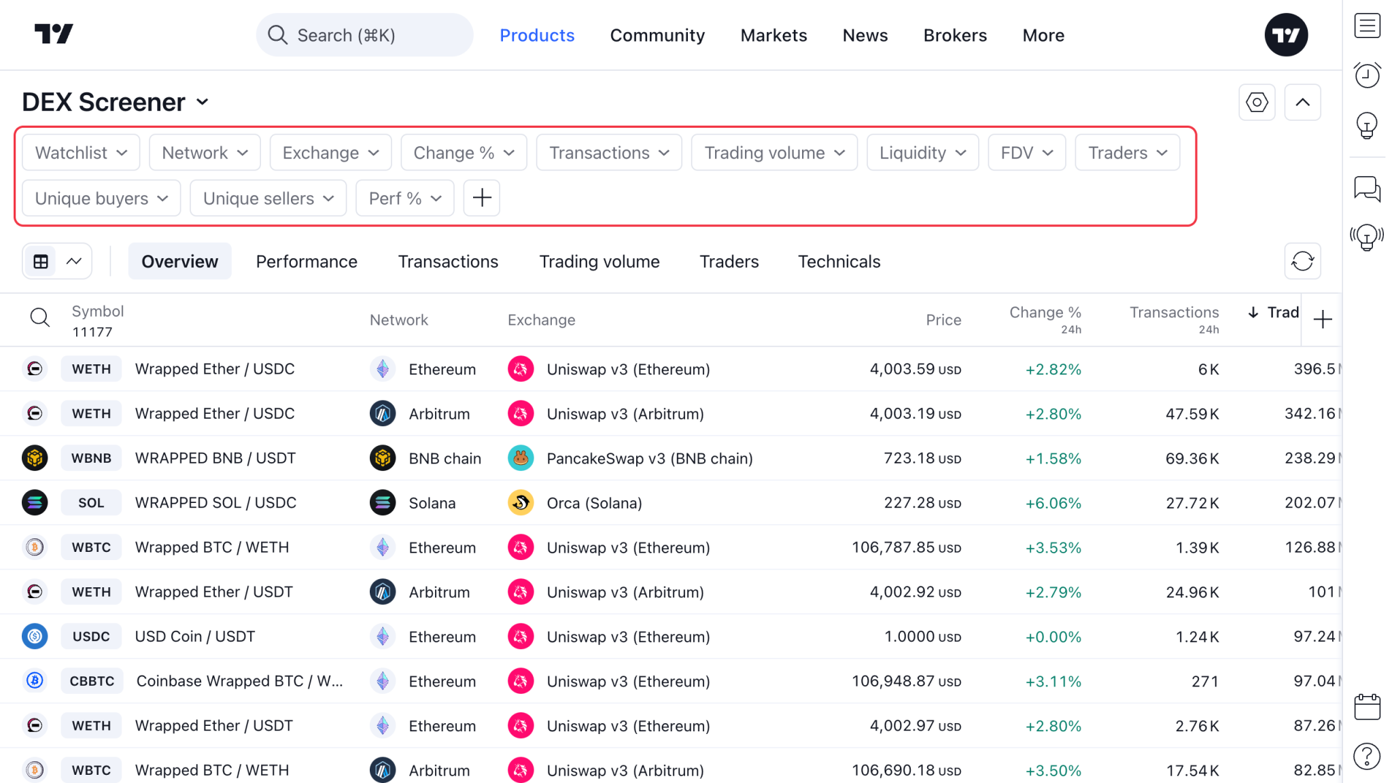Image resolution: width=1392 pixels, height=783 pixels.
Task: Open the Products menu
Action: tap(537, 35)
